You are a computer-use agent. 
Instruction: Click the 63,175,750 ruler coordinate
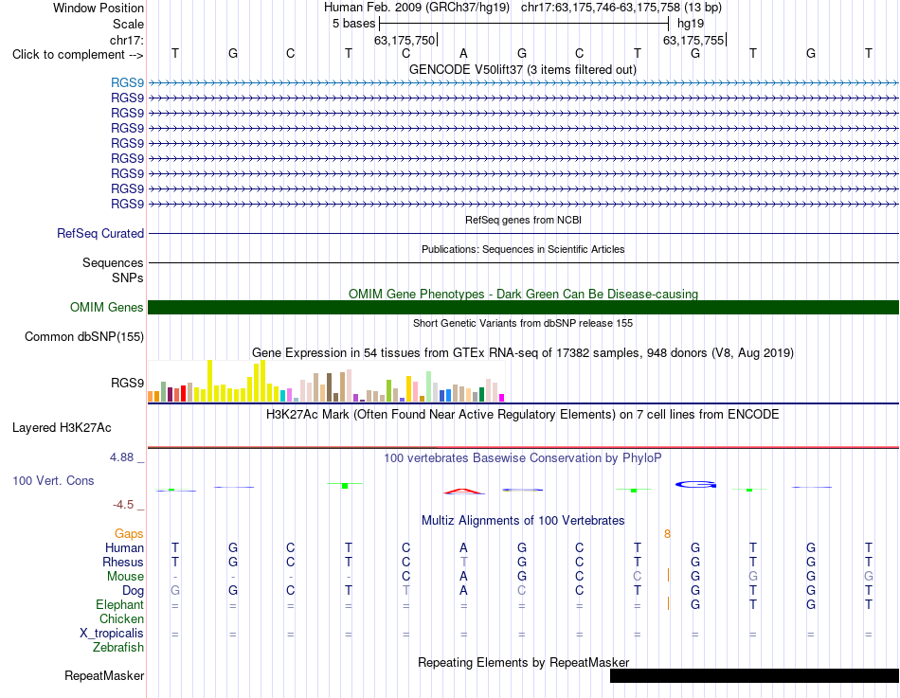[405, 40]
